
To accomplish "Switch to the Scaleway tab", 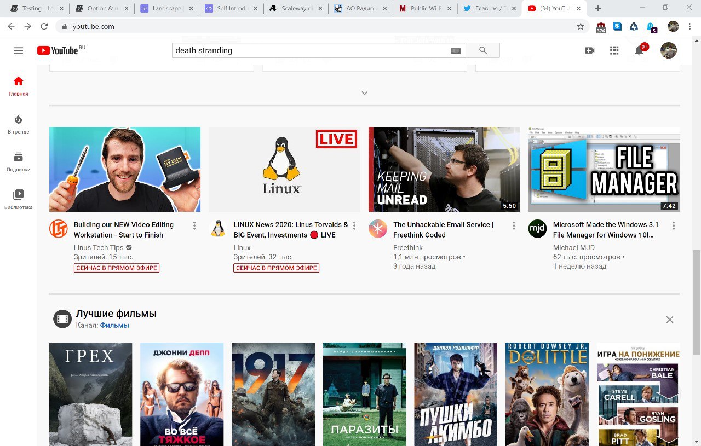I will [x=295, y=8].
